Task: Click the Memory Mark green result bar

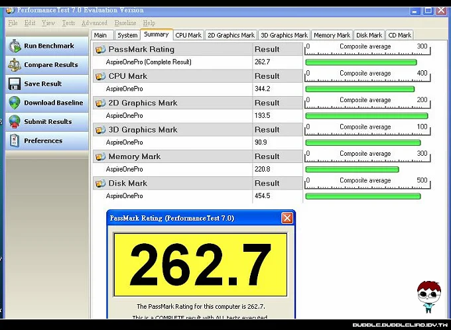Action: 352,170
